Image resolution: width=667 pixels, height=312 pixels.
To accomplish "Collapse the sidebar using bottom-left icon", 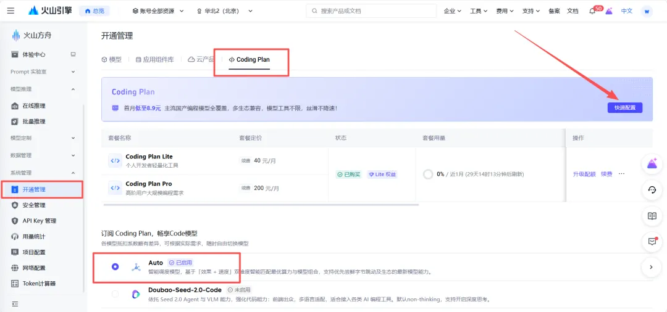I will click(x=15, y=304).
